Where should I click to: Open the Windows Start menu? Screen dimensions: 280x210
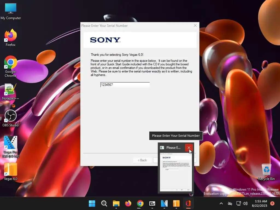[x=92, y=203]
